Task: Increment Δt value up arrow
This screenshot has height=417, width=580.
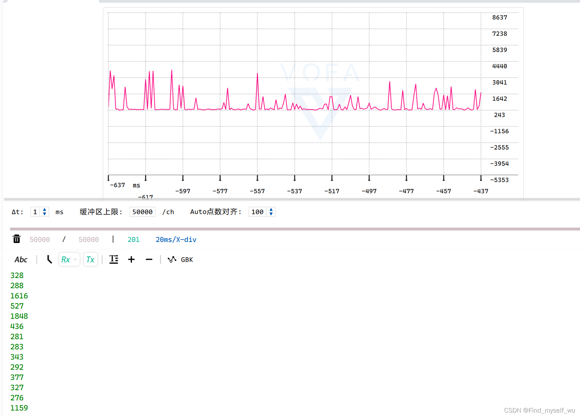Action: click(45, 210)
